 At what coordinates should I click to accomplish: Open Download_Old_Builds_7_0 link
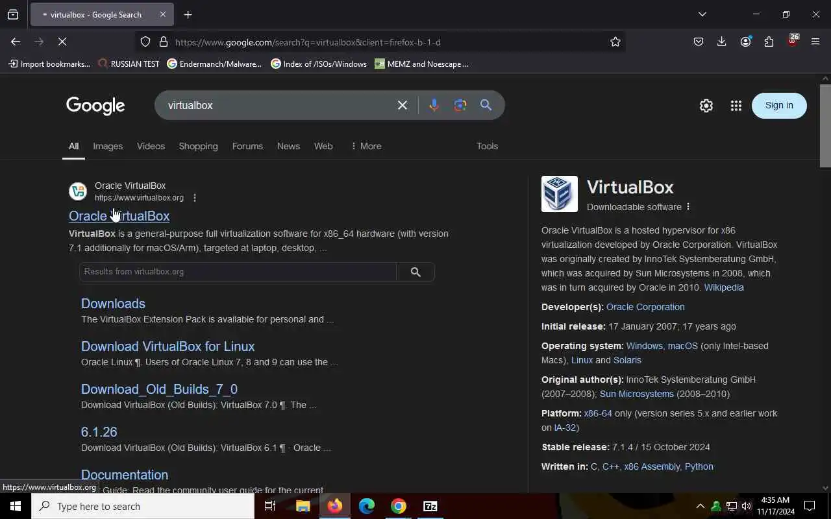click(x=159, y=389)
